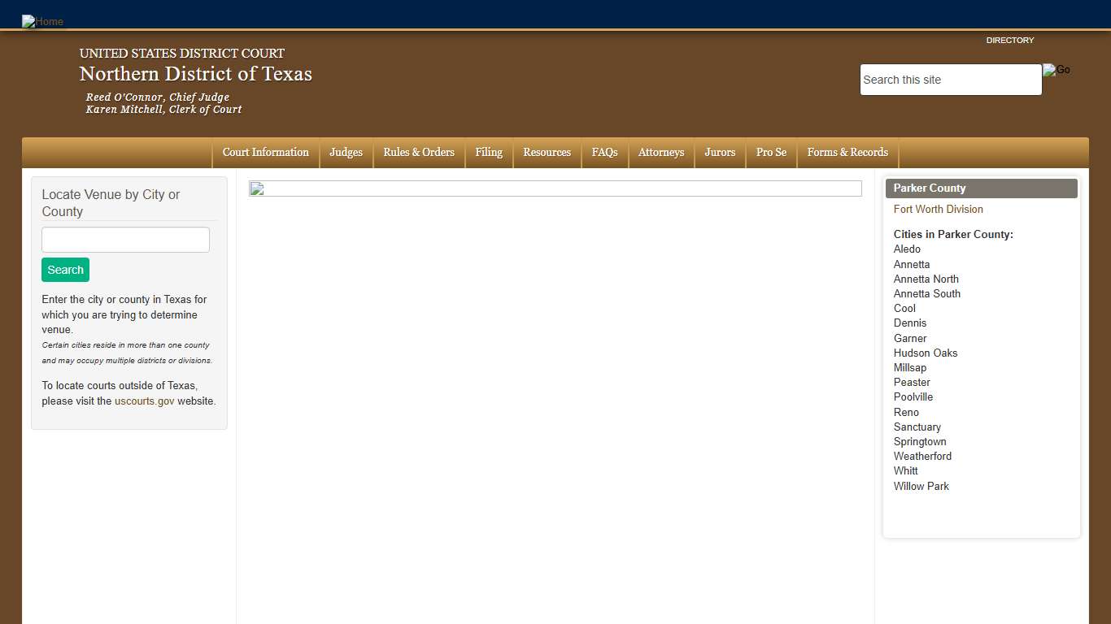Click the city or county venue input
Image resolution: width=1111 pixels, height=624 pixels.
point(125,240)
